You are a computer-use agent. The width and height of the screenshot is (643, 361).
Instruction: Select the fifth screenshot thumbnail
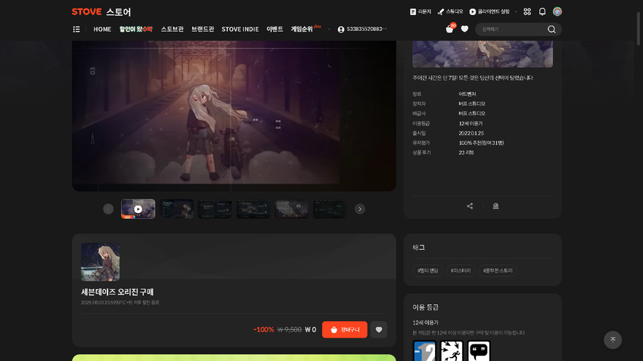point(291,209)
